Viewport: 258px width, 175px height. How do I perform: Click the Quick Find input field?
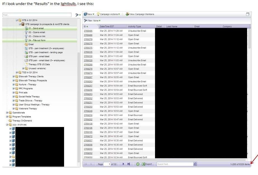click(175, 164)
